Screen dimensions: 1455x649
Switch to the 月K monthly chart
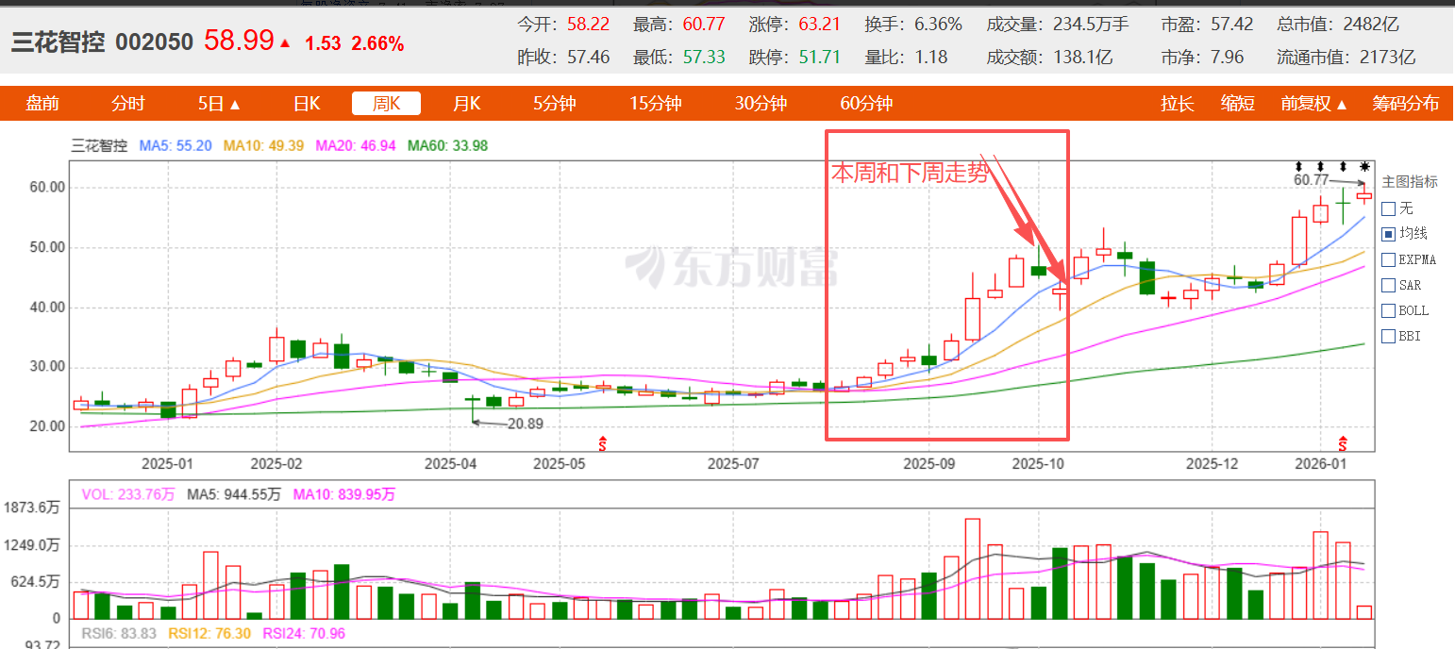[x=467, y=104]
